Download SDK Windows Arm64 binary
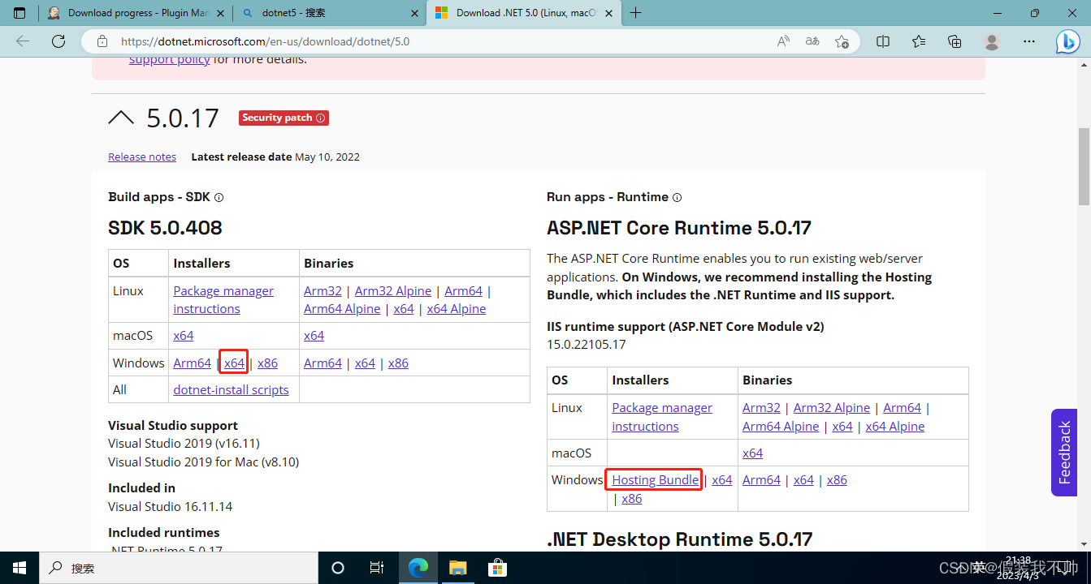The width and height of the screenshot is (1091, 584). click(x=323, y=363)
